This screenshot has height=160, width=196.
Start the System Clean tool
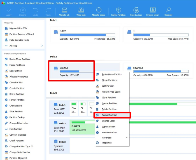tap(153, 12)
